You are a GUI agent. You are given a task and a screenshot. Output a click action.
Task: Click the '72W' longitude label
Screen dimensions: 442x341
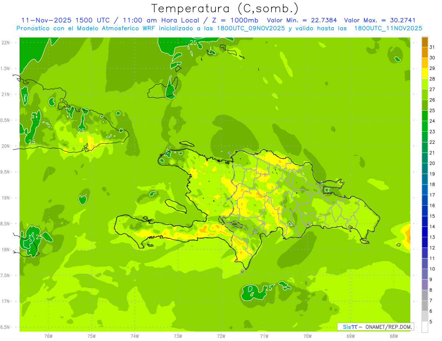[221, 336]
